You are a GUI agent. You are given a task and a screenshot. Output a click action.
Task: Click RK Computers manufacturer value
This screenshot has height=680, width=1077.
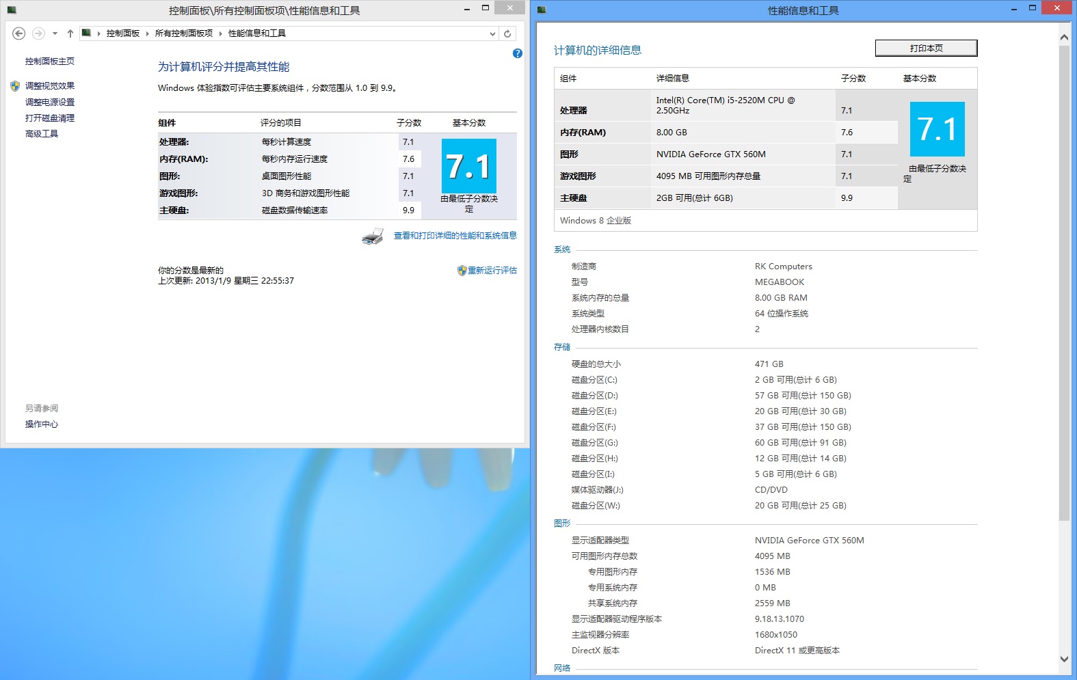point(784,267)
